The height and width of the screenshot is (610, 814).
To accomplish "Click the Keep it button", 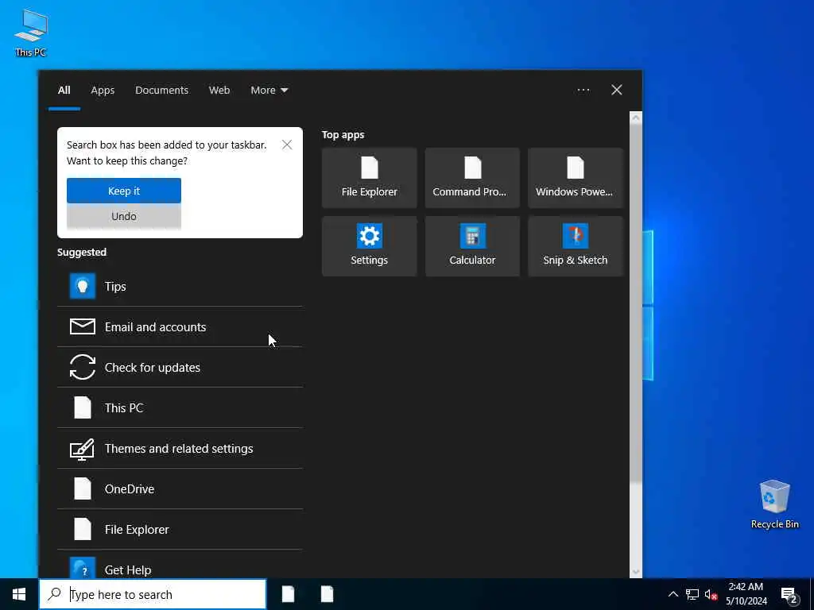I will point(124,191).
